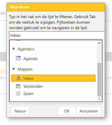
Task: Click the Mappen group heading
Action: (x=25, y=69)
